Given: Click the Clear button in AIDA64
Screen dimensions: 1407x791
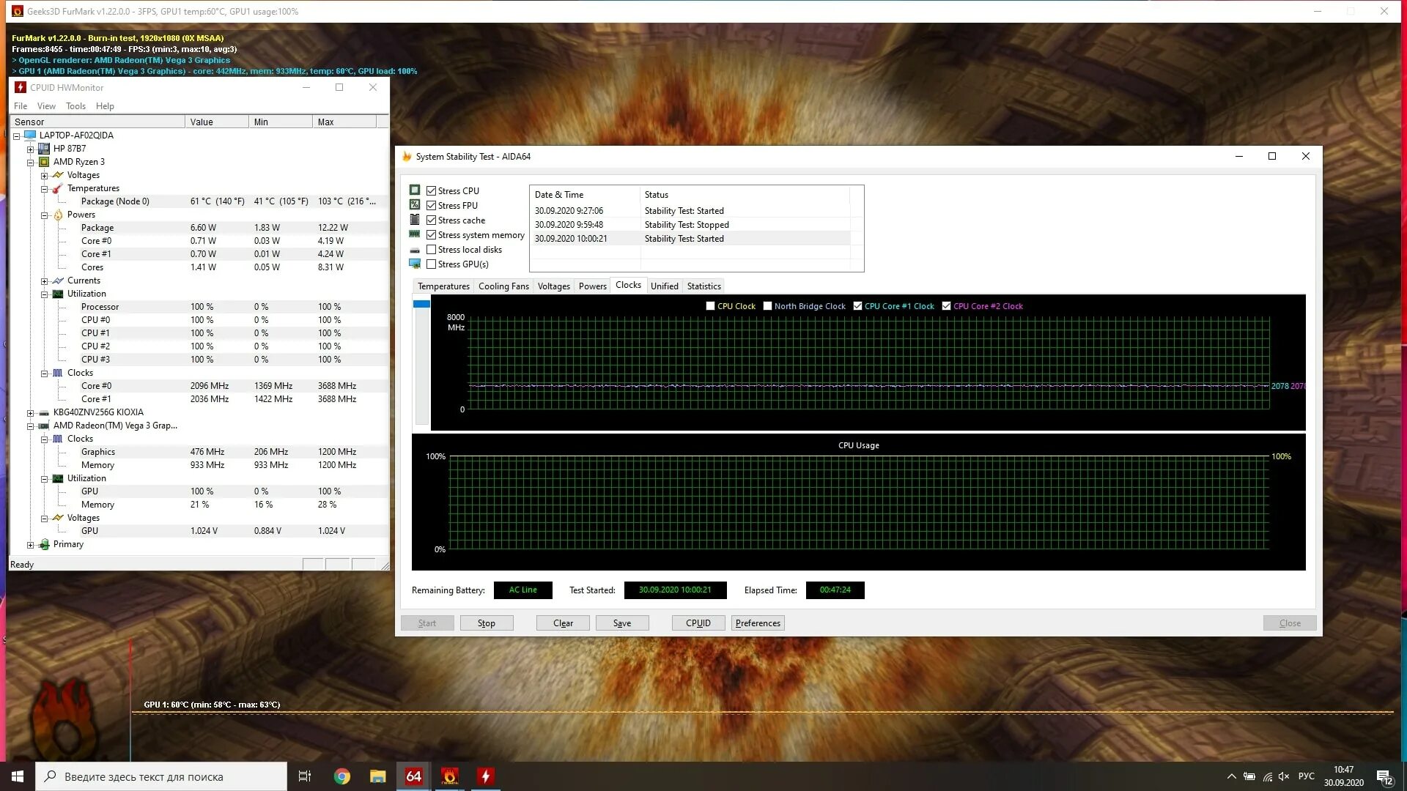Looking at the screenshot, I should 563,623.
